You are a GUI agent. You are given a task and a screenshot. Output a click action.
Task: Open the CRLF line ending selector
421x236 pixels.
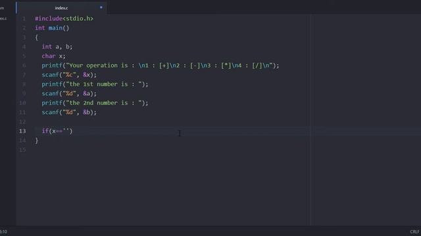click(x=414, y=231)
